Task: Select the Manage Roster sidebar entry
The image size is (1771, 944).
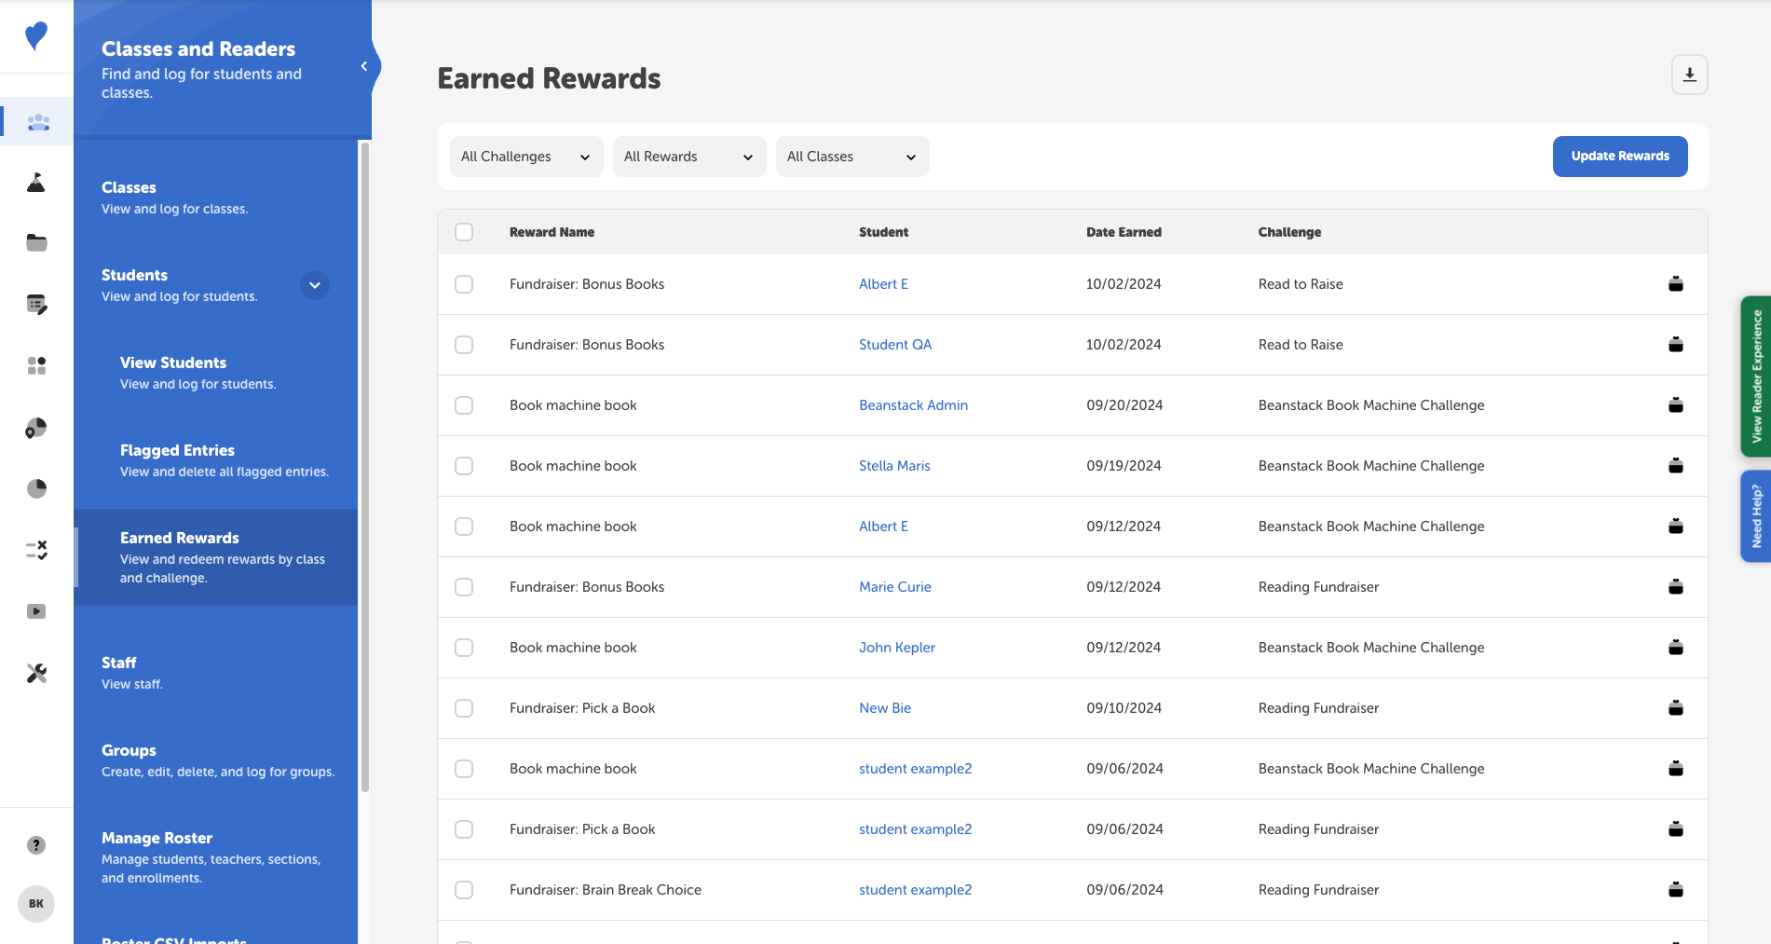Action: point(157,838)
